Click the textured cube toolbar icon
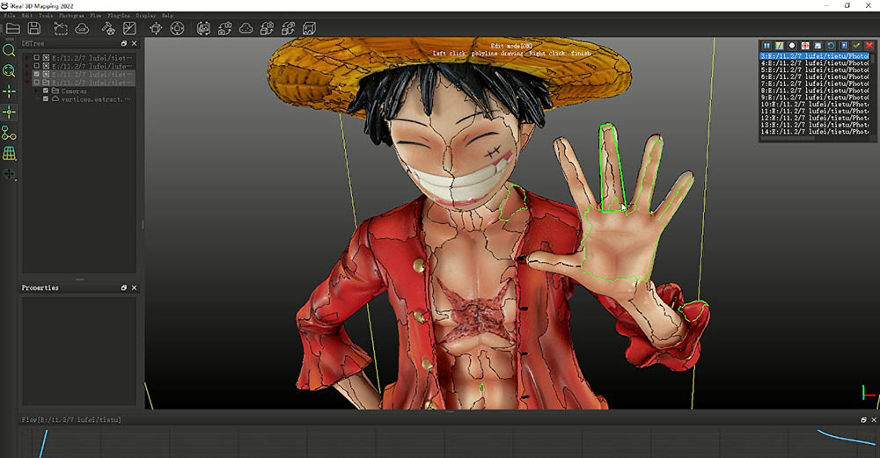Image resolution: width=880 pixels, height=458 pixels. [309, 29]
